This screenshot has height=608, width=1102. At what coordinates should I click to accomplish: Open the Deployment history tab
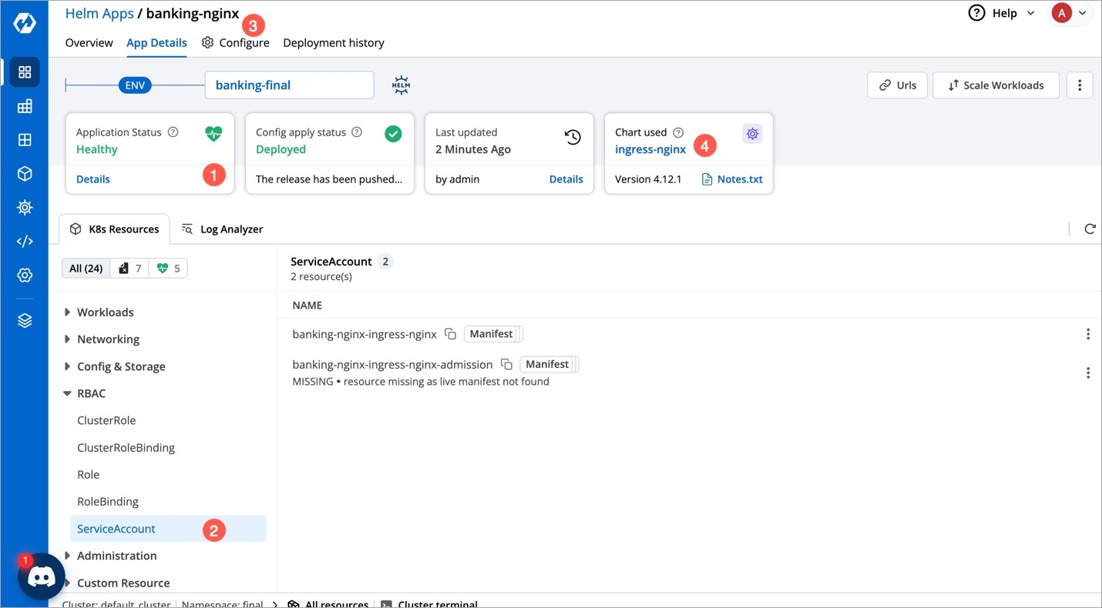coord(334,43)
